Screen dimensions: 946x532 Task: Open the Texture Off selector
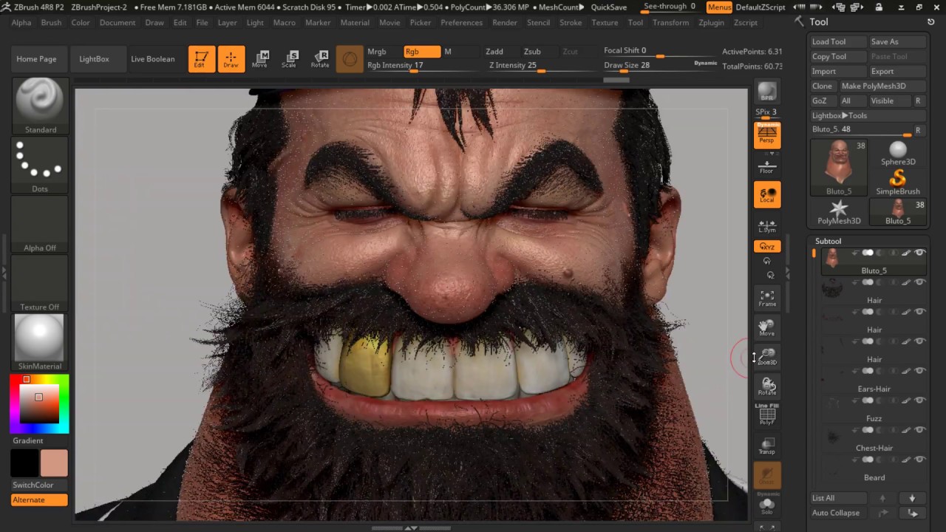40,284
